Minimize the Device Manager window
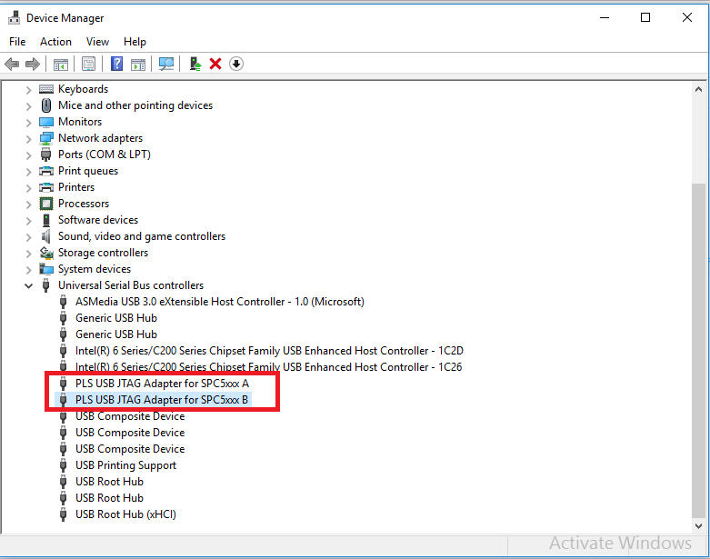The width and height of the screenshot is (710, 559). (x=604, y=17)
